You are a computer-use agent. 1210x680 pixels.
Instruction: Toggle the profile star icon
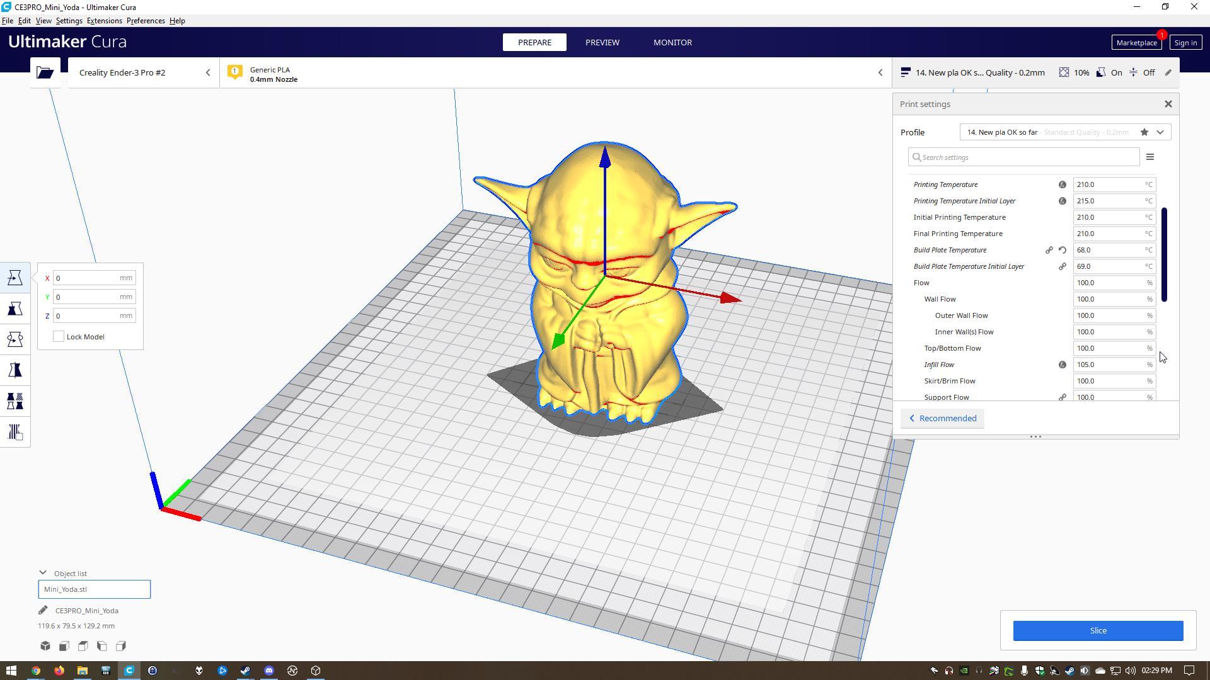1144,132
